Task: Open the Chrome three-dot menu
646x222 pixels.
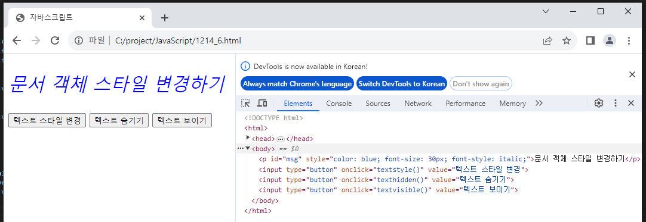Action: [x=629, y=40]
